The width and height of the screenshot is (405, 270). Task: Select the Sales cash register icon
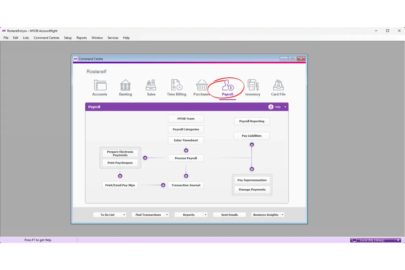[151, 85]
